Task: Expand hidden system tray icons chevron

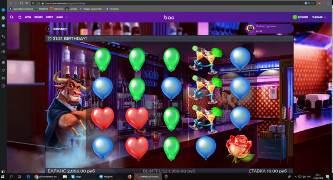Action: point(295,177)
